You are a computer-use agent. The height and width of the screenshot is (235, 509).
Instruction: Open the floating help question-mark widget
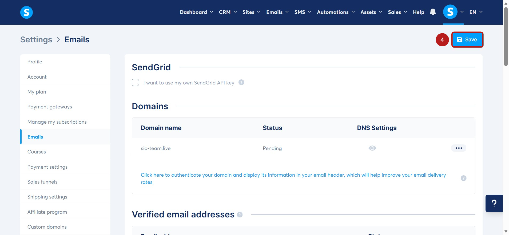494,204
